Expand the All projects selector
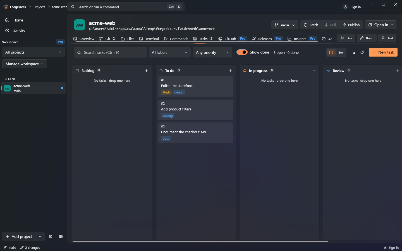 (33, 52)
